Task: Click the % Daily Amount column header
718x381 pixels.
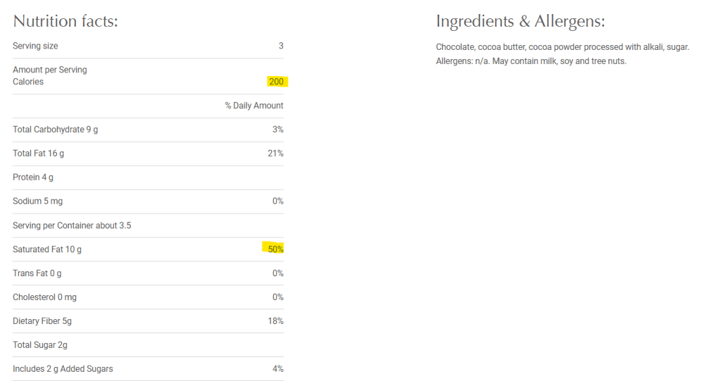Action: click(254, 105)
